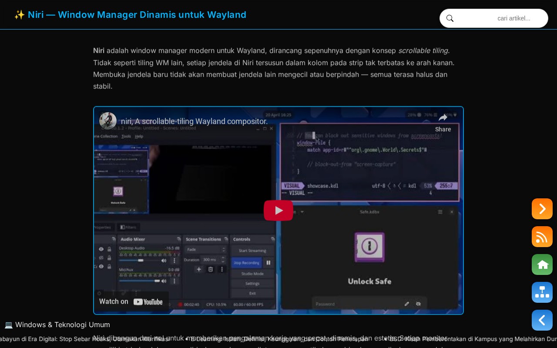557x348 pixels.
Task: Open the video Share arrow
Action: point(443,118)
